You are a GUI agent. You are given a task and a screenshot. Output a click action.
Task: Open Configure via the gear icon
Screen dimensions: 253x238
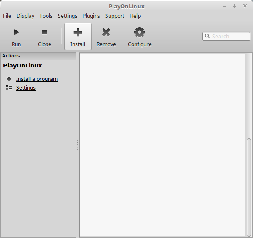click(x=140, y=32)
